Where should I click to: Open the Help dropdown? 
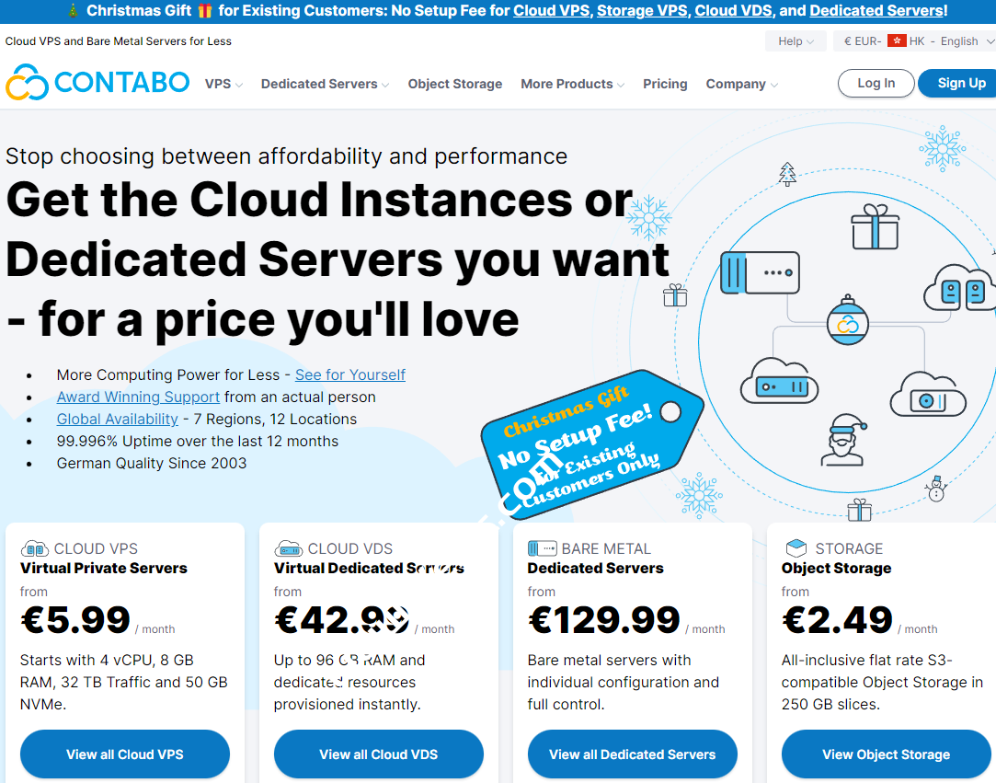796,41
